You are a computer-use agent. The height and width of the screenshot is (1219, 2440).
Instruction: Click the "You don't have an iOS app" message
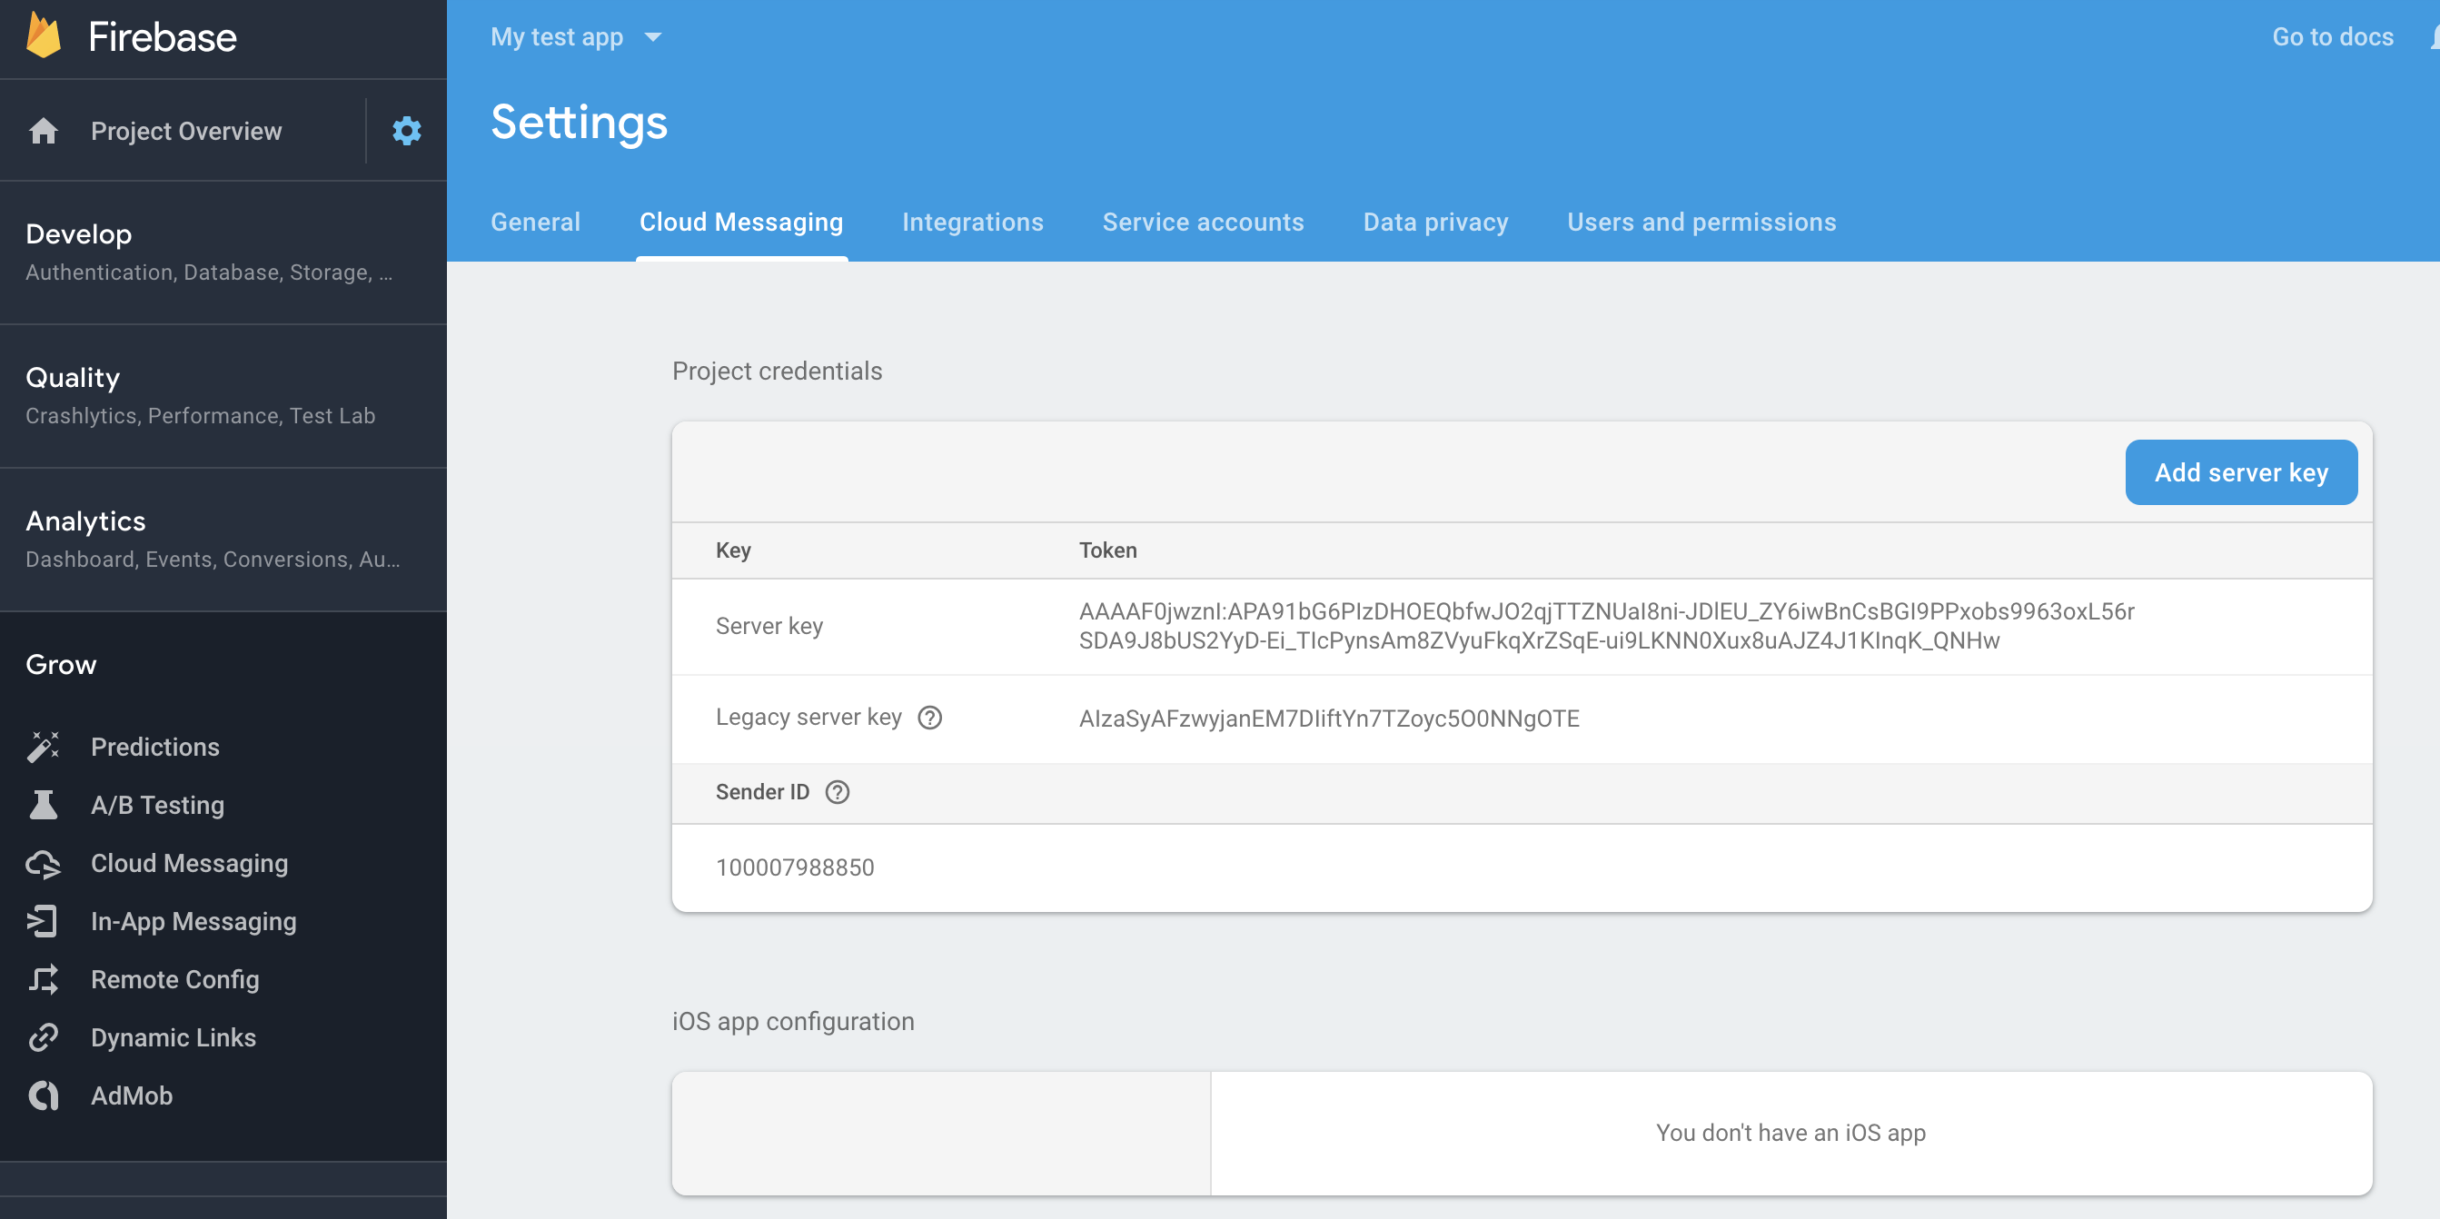[1790, 1133]
